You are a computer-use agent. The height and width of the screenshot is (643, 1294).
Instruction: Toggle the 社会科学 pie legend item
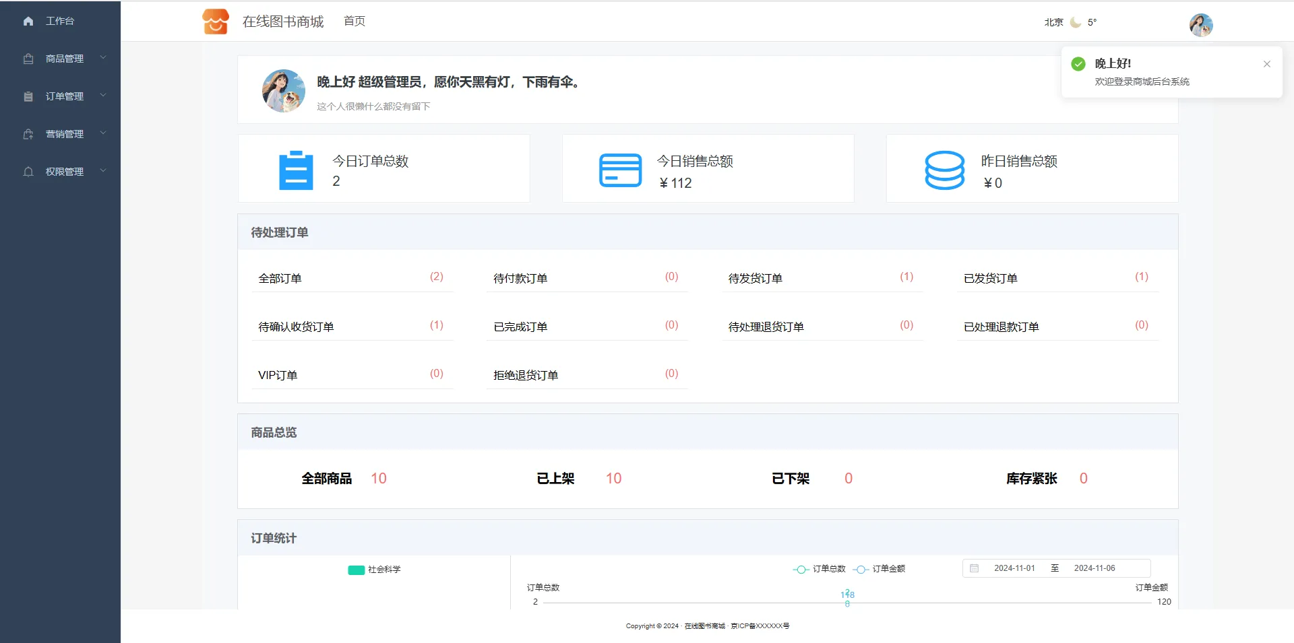coord(374,570)
